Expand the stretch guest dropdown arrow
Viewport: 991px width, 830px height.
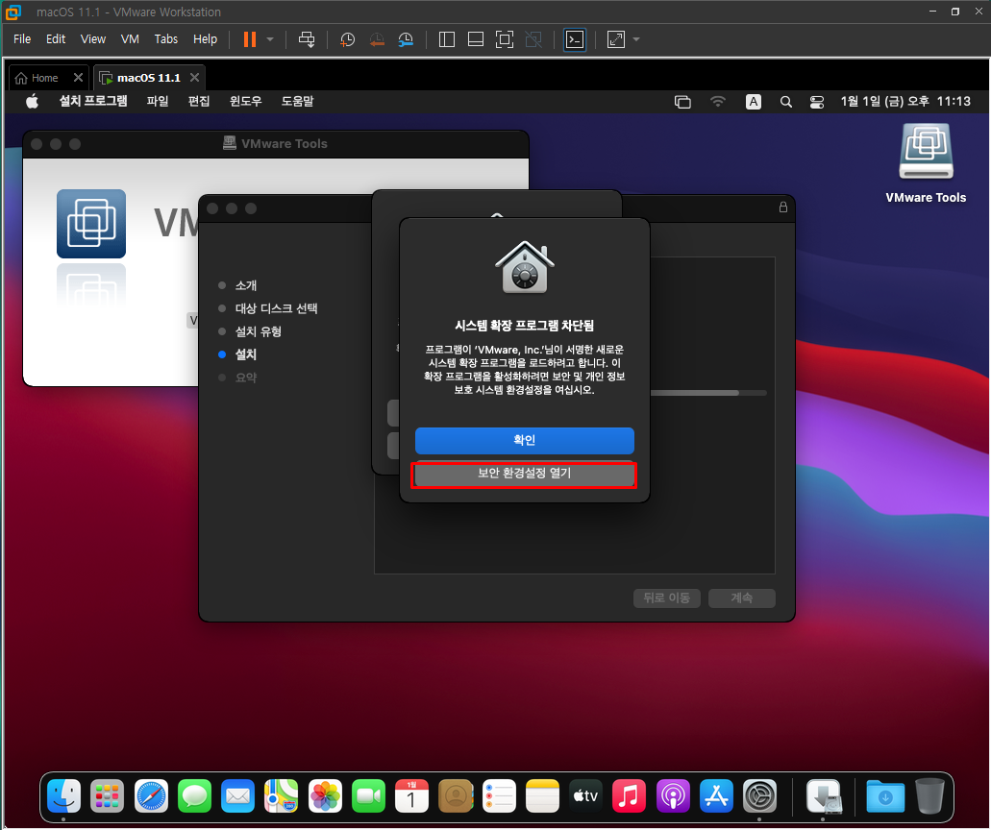(636, 39)
